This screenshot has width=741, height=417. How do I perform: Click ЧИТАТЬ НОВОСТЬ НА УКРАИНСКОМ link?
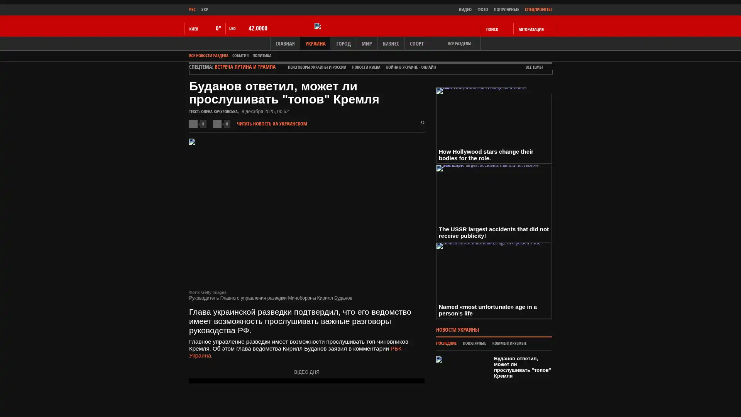272,124
